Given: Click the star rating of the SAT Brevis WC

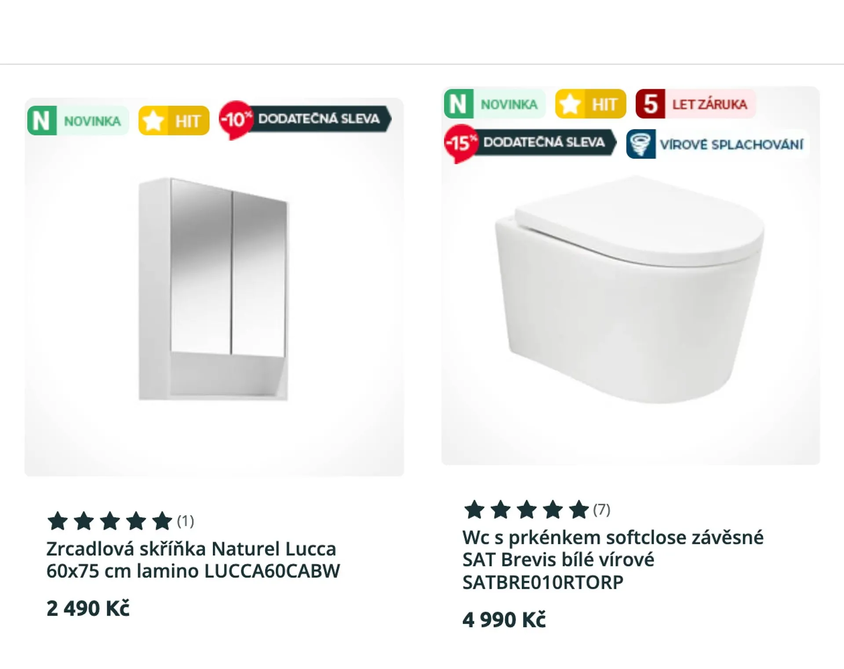Looking at the screenshot, I should point(526,510).
